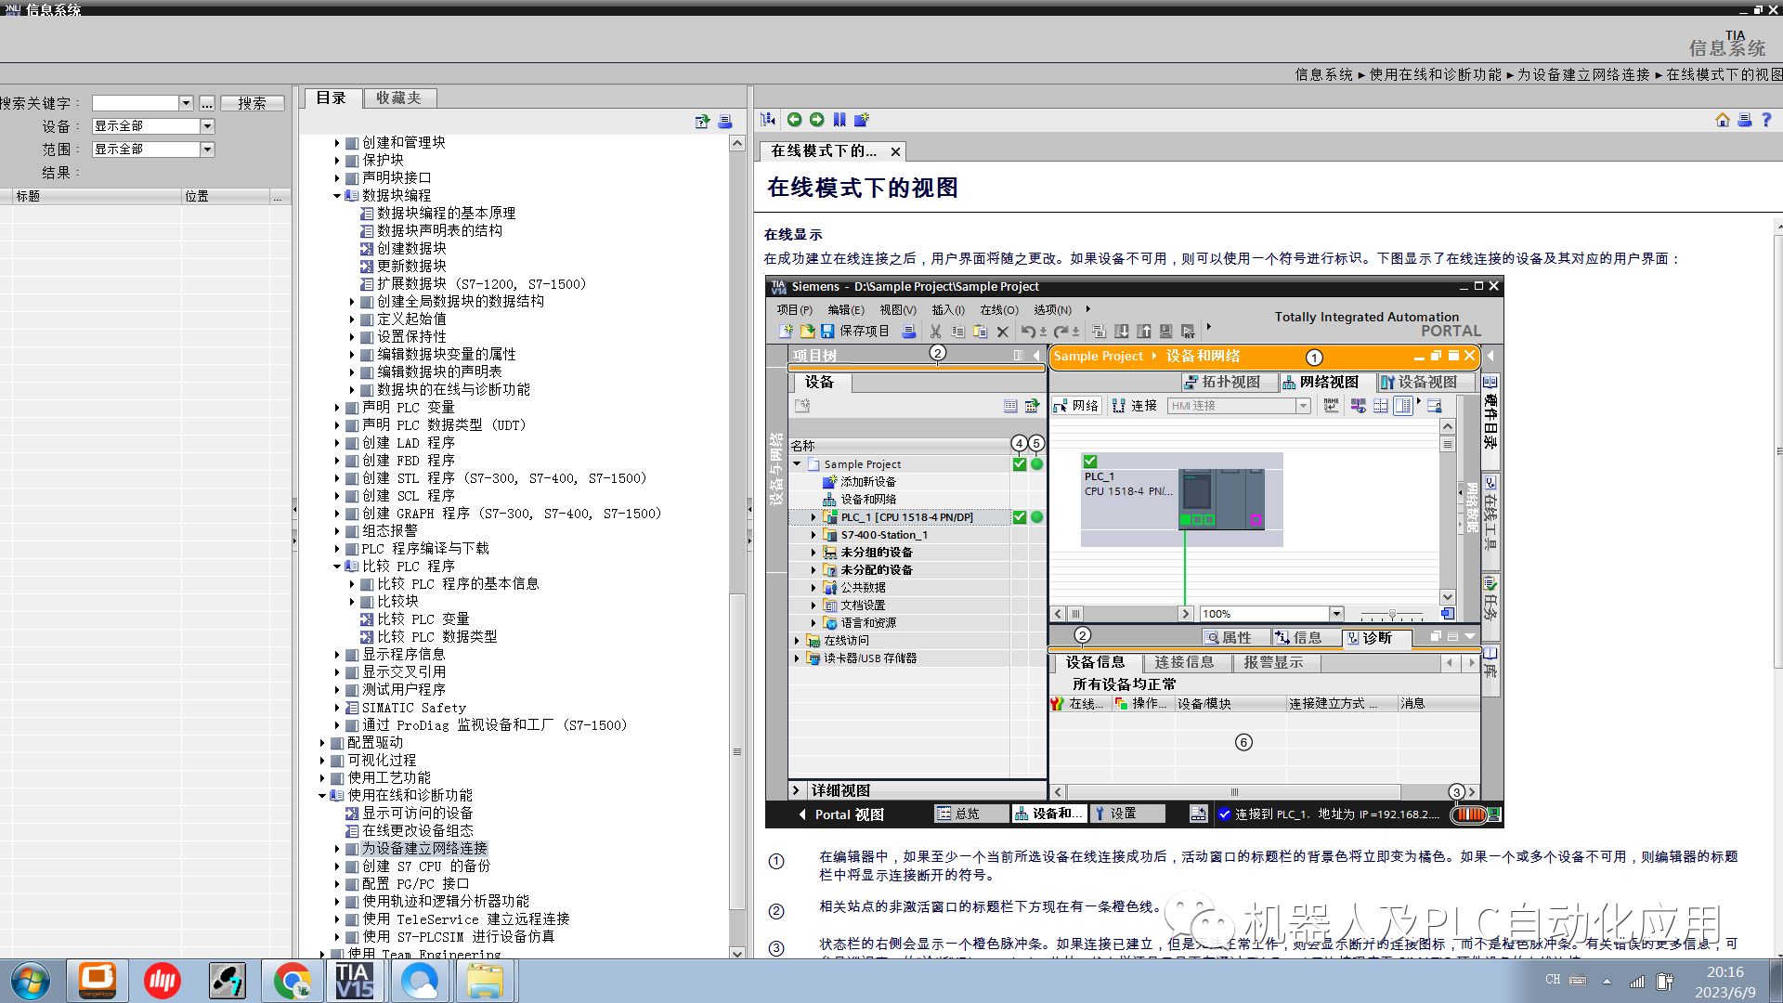Click the ... button beside the keyword field
Viewport: 1783px width, 1003px height.
point(206,103)
